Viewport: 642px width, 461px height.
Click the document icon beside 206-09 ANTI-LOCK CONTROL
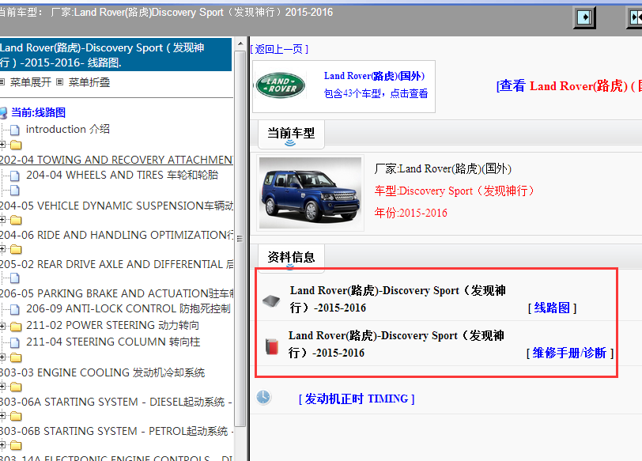click(x=15, y=309)
